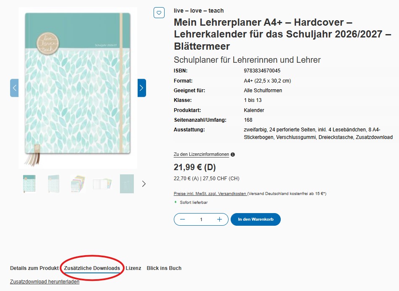Viewport: 399px width, 291px height.
Task: Click the Zusatzdownload herunterladen link
Action: (x=45, y=282)
